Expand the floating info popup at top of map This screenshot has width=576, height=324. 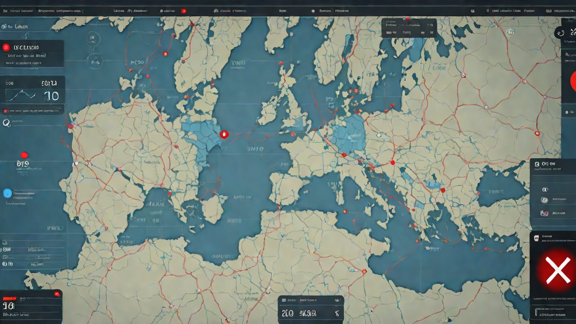(x=409, y=28)
